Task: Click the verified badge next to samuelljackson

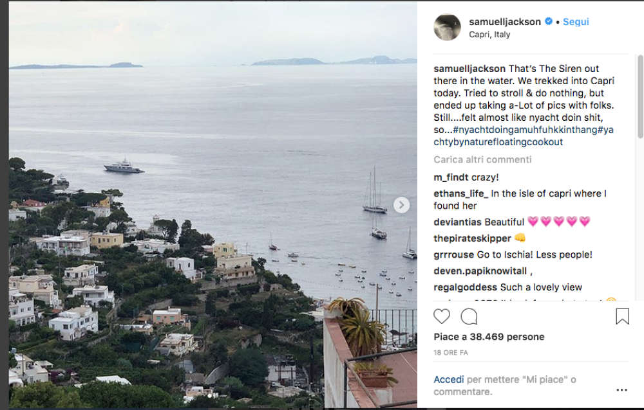Action: click(548, 21)
